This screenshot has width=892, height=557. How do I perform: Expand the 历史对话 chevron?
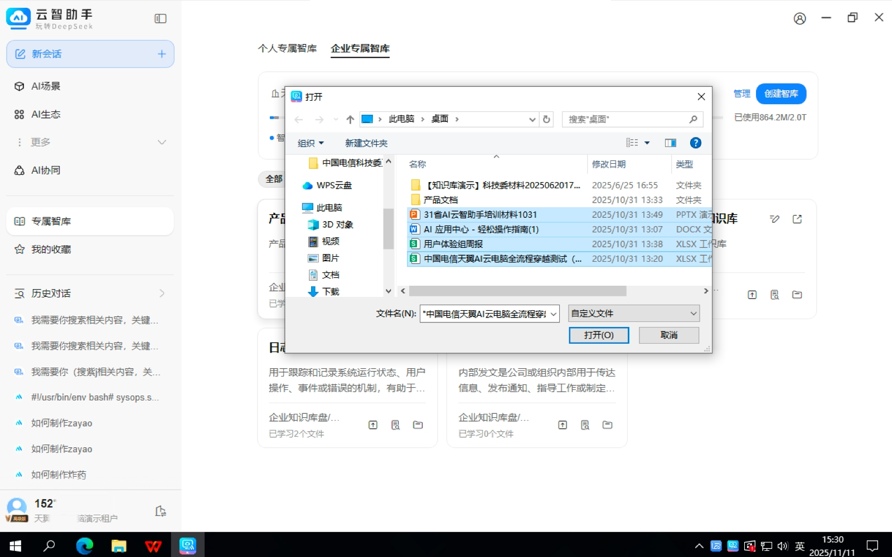pyautogui.click(x=162, y=293)
